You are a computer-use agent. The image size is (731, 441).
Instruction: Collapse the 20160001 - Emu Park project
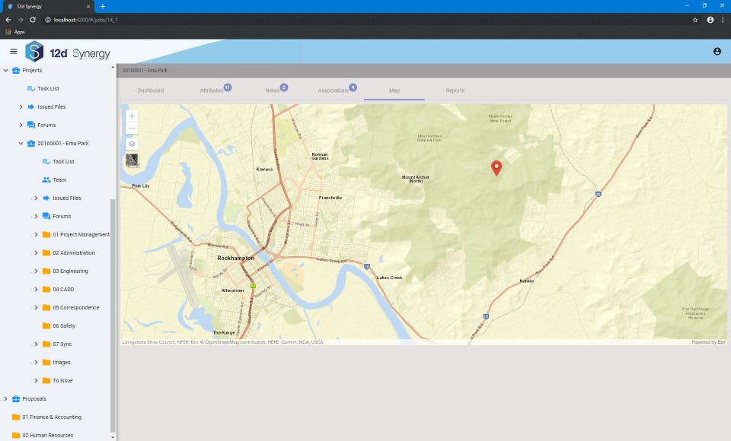[21, 144]
